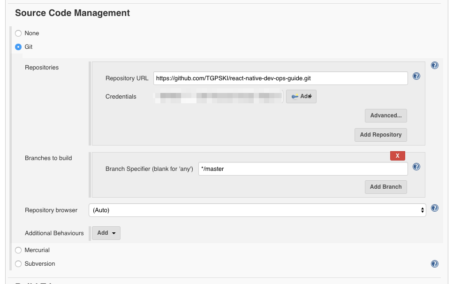Click inside the Repository URL input
This screenshot has height=284, width=476.
pyautogui.click(x=280, y=78)
